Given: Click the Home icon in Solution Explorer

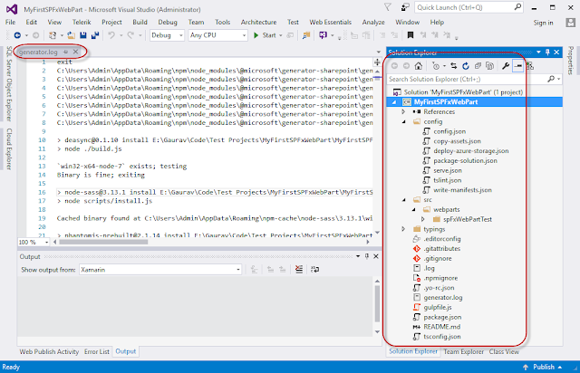Looking at the screenshot, I should pyautogui.click(x=419, y=66).
